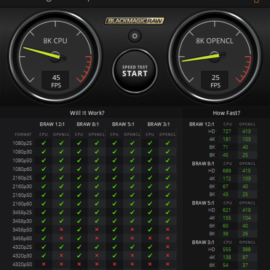
Task: Click 4320p50 BRAW 5:1 CPU red cross
Action: point(114,264)
